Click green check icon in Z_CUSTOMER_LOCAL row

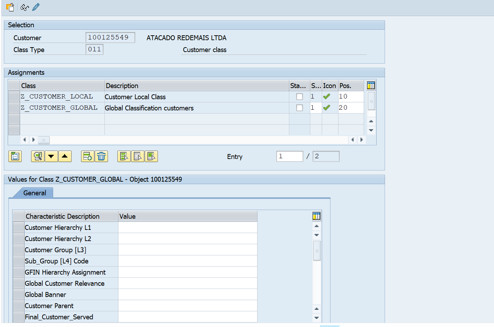pos(327,96)
